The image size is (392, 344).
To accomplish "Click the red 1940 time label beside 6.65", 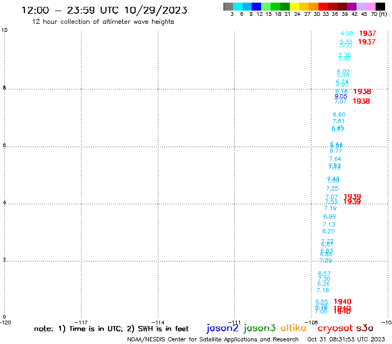I will (x=343, y=302).
